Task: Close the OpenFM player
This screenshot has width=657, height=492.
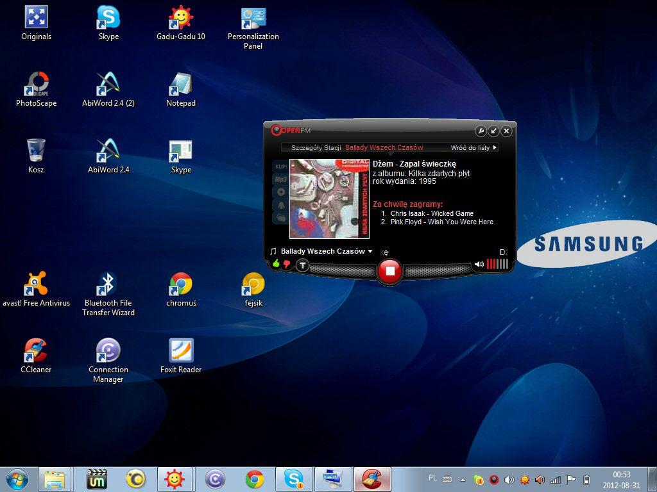Action: tap(506, 131)
